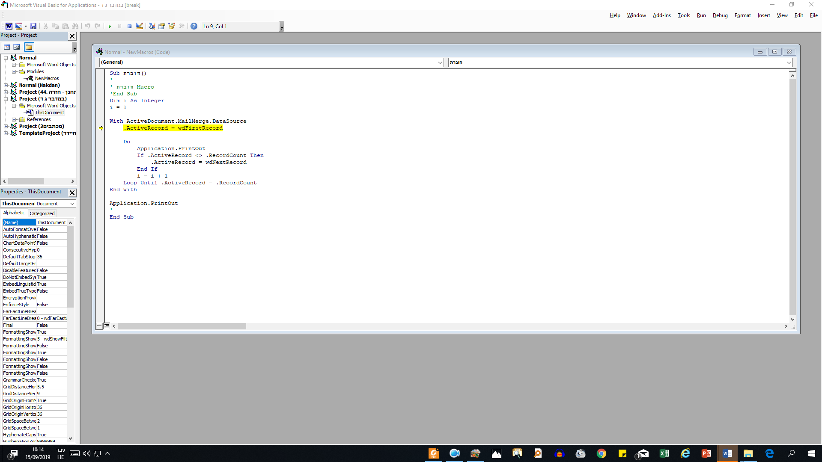822x462 pixels.
Task: Open the Object Browser toolbar icon
Action: pos(172,26)
